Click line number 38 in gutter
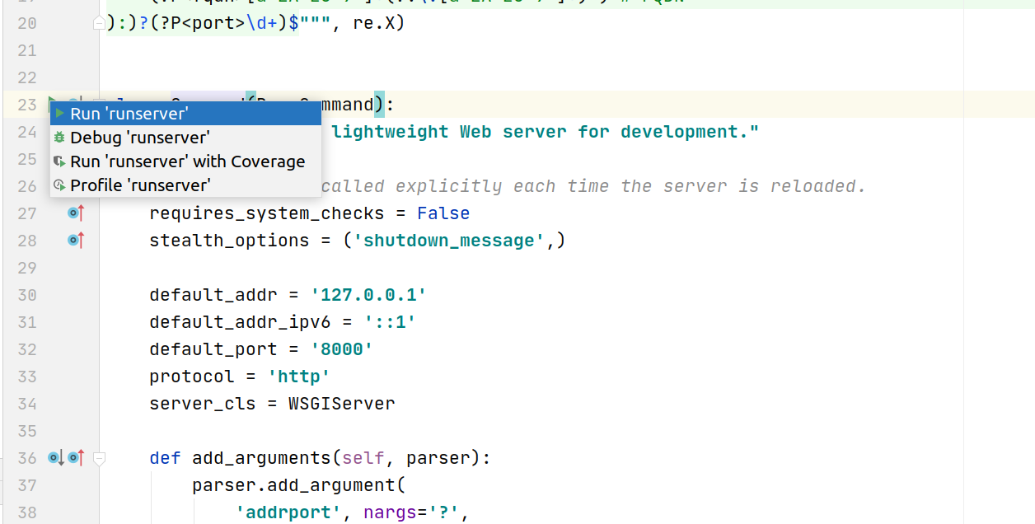This screenshot has width=1035, height=524. pyautogui.click(x=26, y=512)
